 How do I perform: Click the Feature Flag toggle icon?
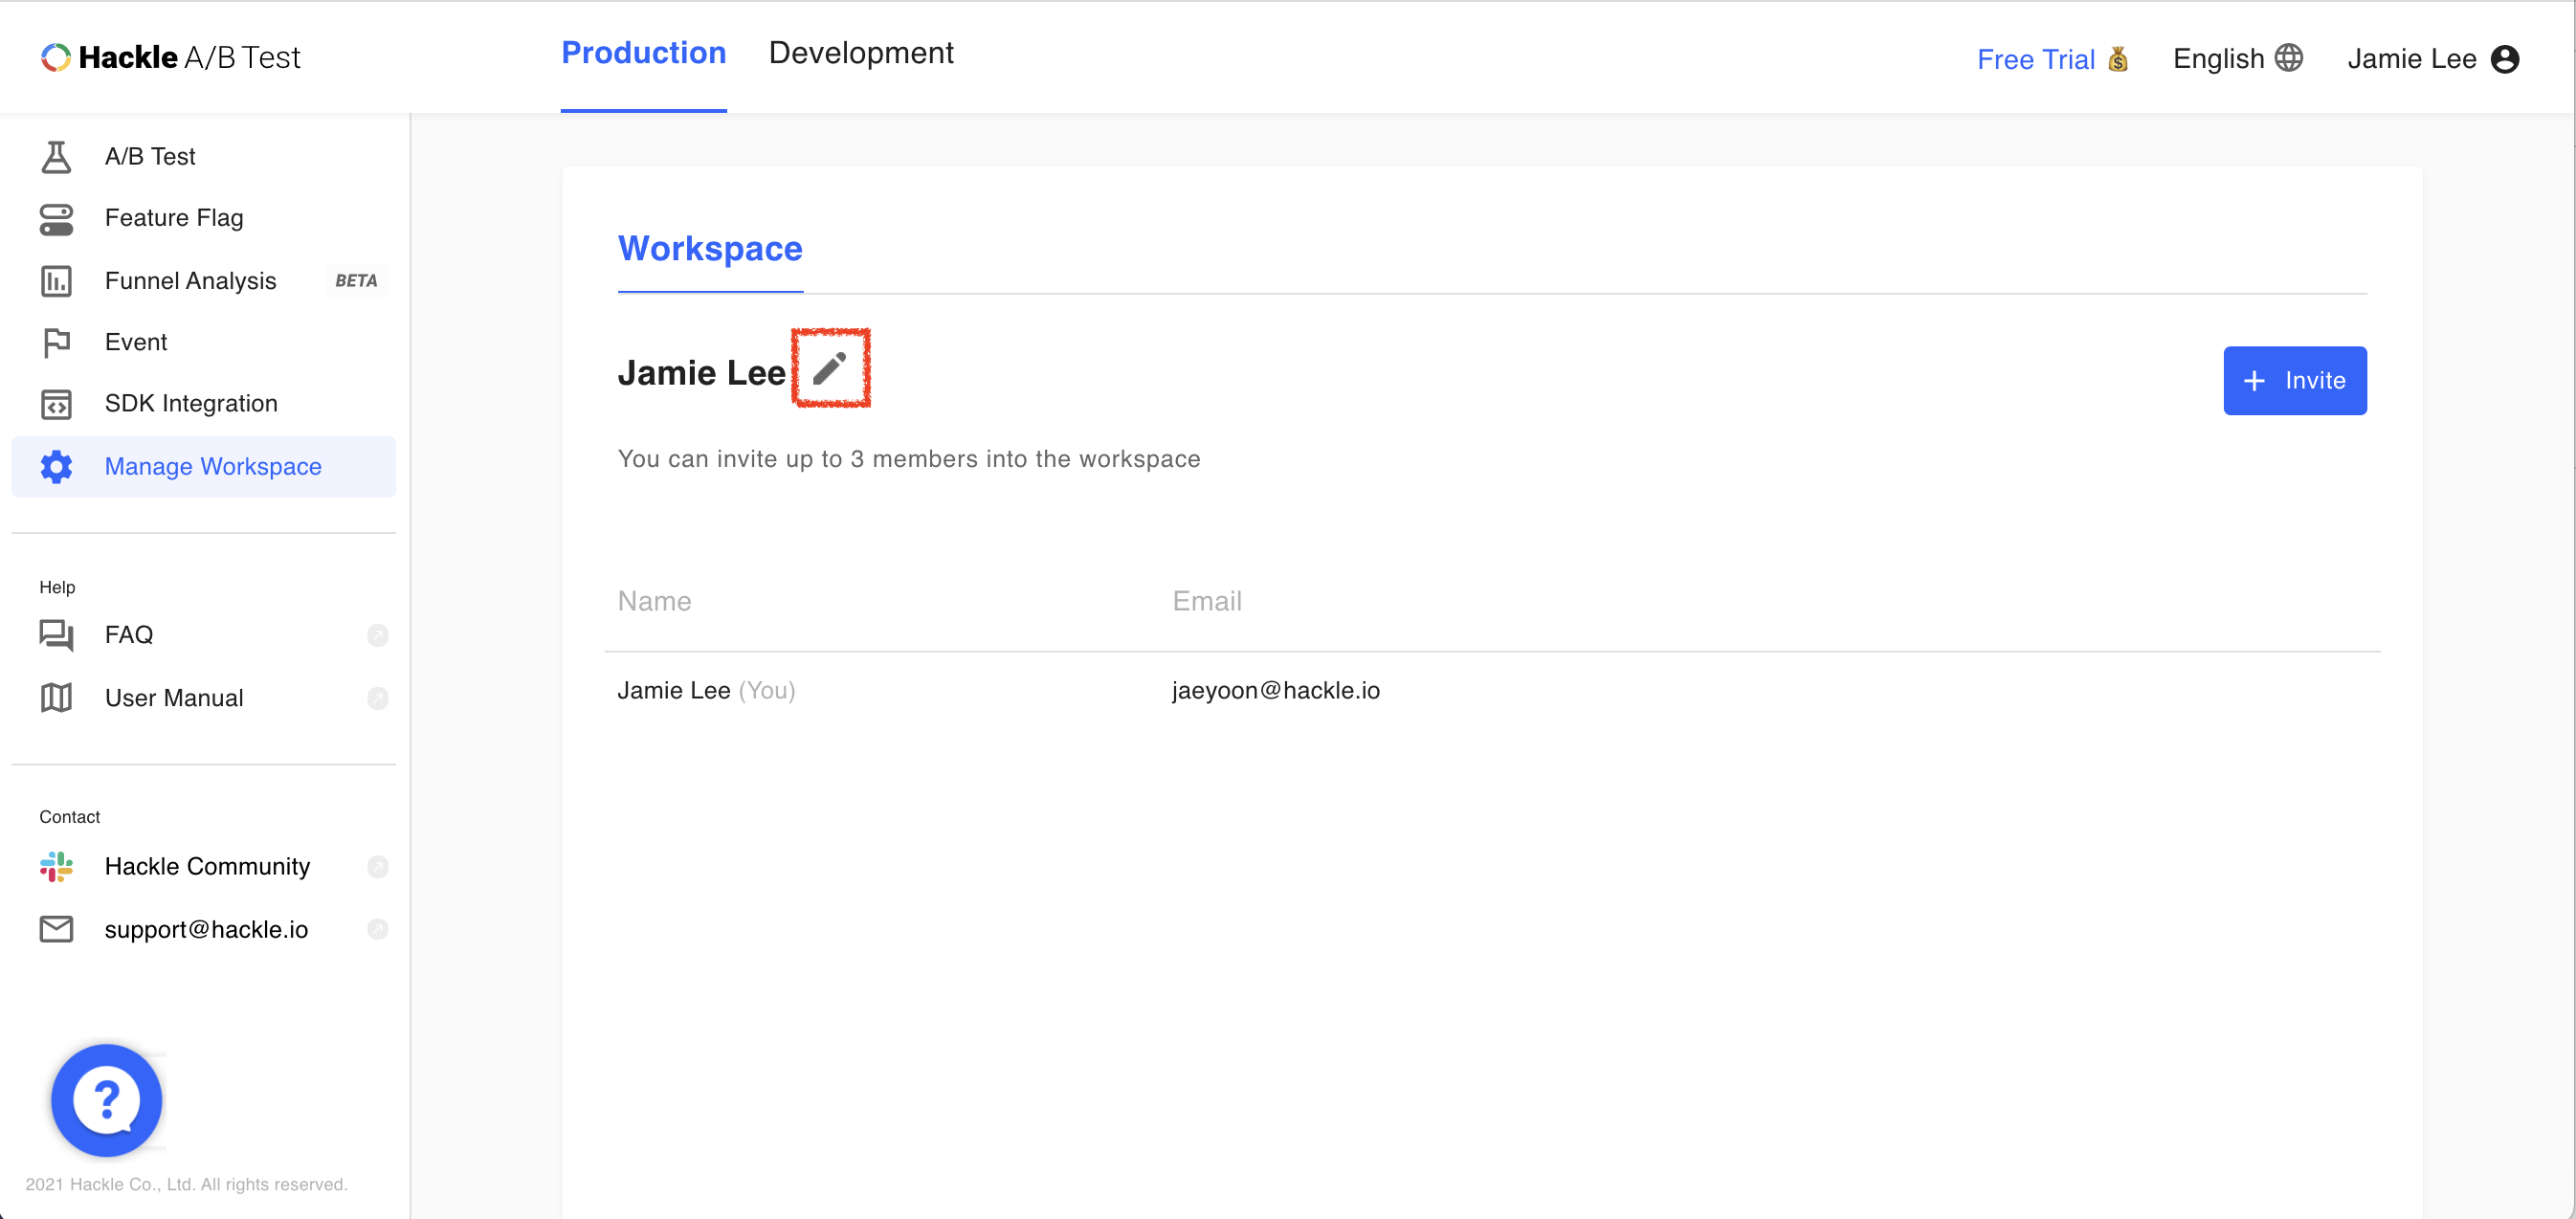(56, 219)
